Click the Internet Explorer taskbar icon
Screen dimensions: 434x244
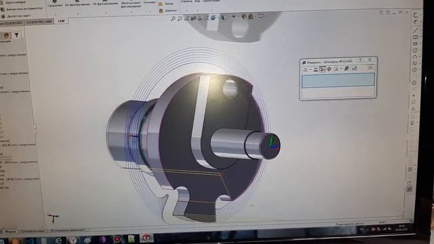pos(58,240)
